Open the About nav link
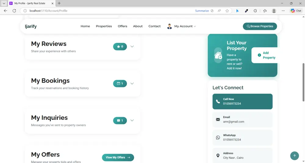 tap(138, 26)
